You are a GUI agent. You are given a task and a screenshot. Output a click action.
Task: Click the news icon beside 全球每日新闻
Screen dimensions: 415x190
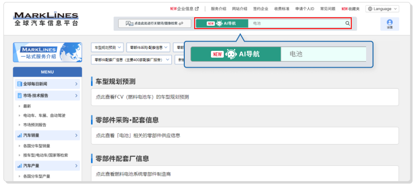click(x=19, y=84)
